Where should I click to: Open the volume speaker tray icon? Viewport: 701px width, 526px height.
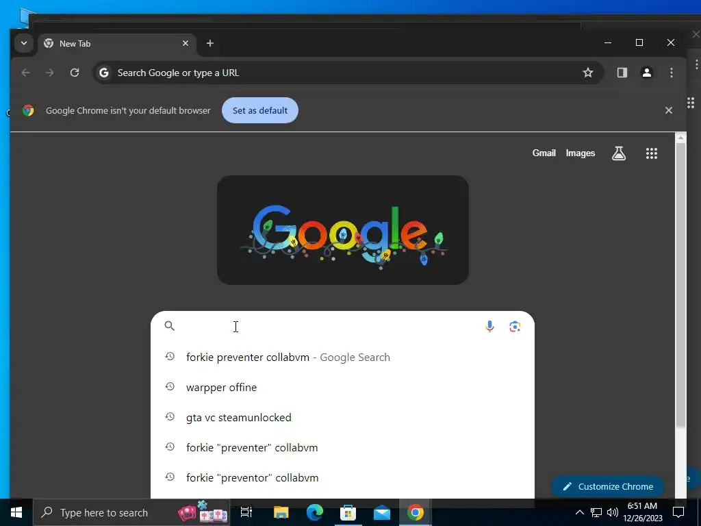pyautogui.click(x=613, y=512)
